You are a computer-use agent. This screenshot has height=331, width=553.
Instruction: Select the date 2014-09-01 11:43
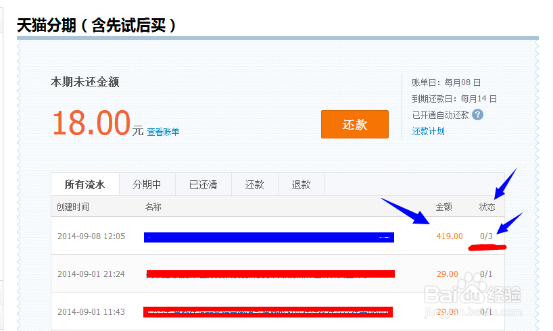click(91, 312)
